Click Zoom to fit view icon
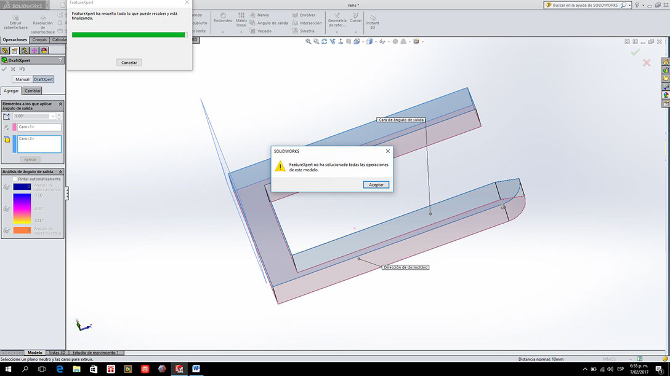Image resolution: width=670 pixels, height=376 pixels. coord(308,42)
